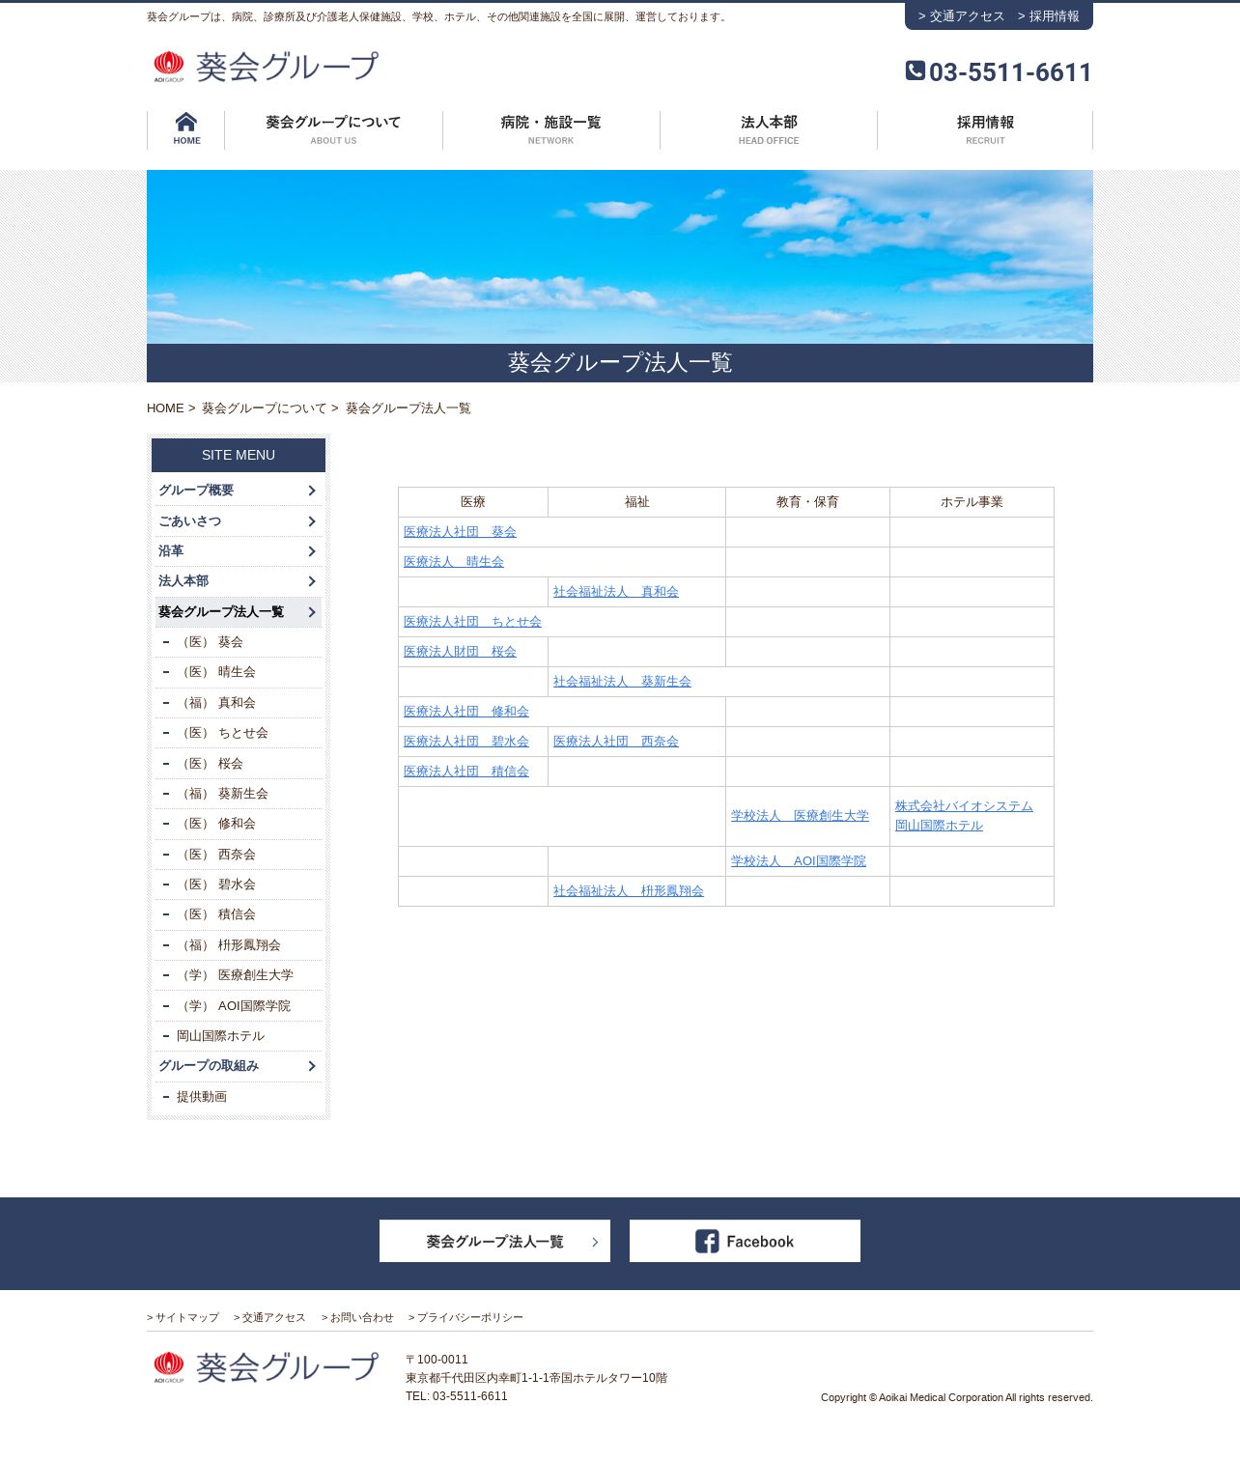Click 医療法人社団 西奈会 table link
Screen dimensions: 1240x1461
(x=616, y=742)
